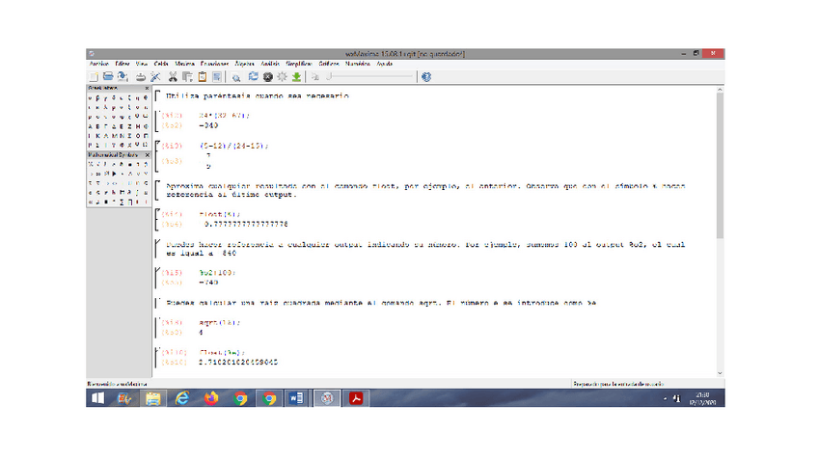Open Internet Explorer from the taskbar

[182, 398]
